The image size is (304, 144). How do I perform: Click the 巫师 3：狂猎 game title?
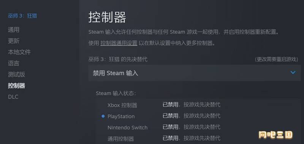(x=22, y=15)
